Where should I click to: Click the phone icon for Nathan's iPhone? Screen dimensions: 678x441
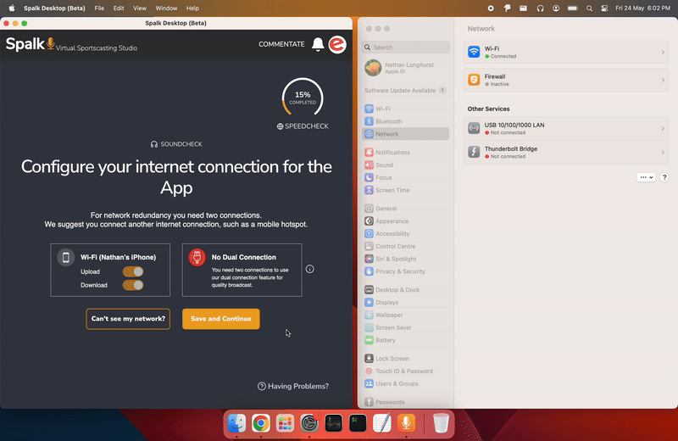click(66, 258)
